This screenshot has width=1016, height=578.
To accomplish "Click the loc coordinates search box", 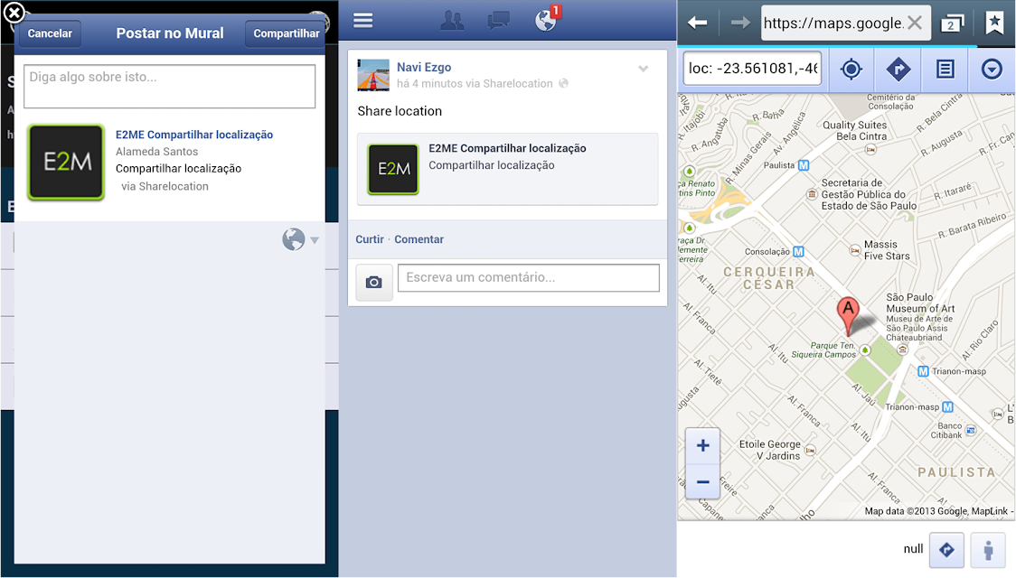I will click(752, 69).
